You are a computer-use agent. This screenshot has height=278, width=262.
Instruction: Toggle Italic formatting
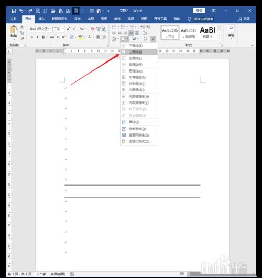click(38, 37)
